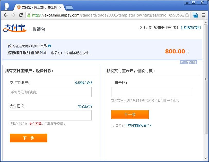Click 遥志邮件服务器DBMail product name
The height and width of the screenshot is (162, 209).
(27, 53)
